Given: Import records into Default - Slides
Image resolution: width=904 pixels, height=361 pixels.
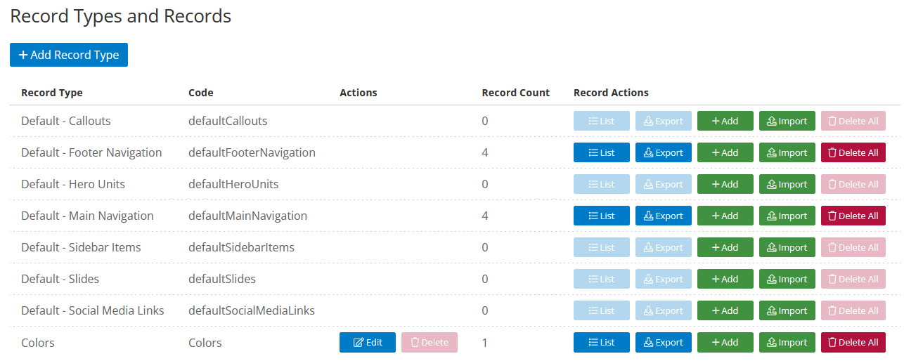Looking at the screenshot, I should click(x=787, y=279).
